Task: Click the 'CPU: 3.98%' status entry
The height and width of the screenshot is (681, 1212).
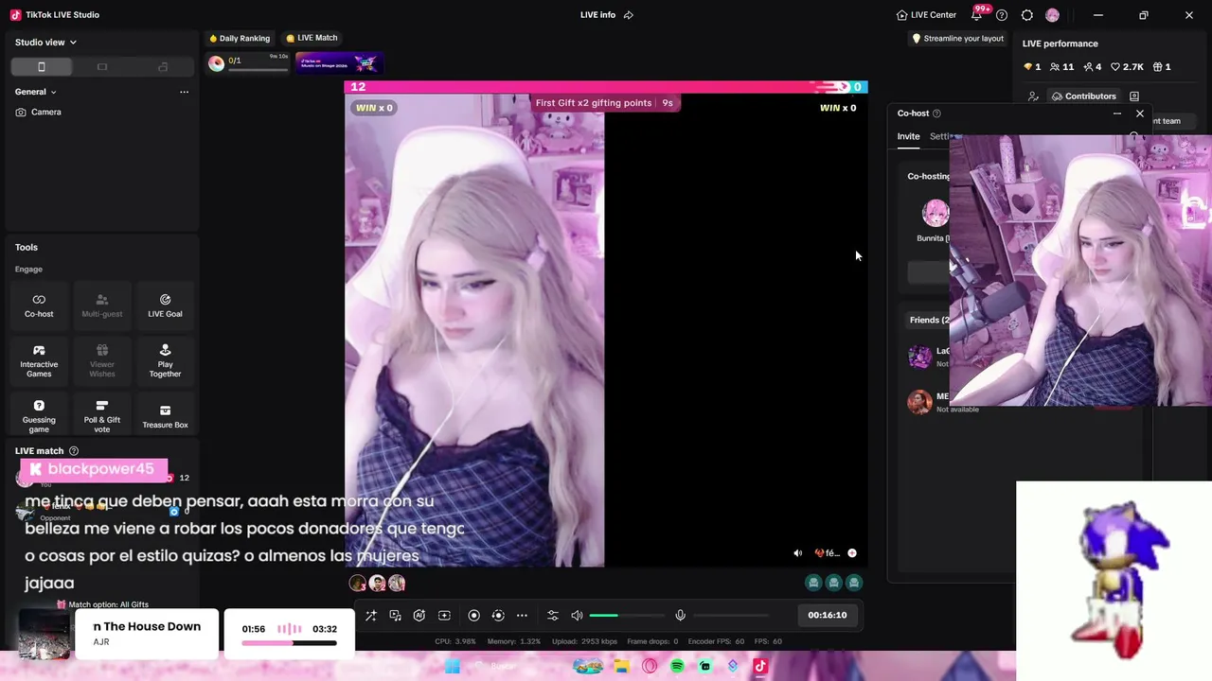Action: pyautogui.click(x=455, y=642)
